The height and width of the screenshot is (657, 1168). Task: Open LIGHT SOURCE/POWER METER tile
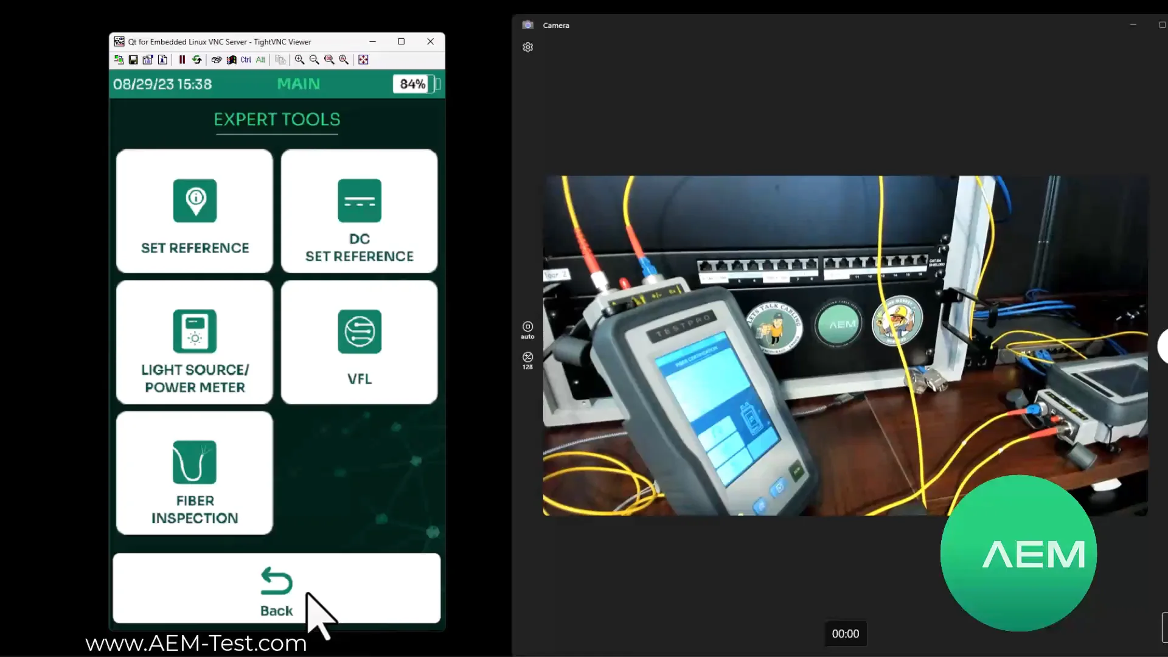pos(195,342)
